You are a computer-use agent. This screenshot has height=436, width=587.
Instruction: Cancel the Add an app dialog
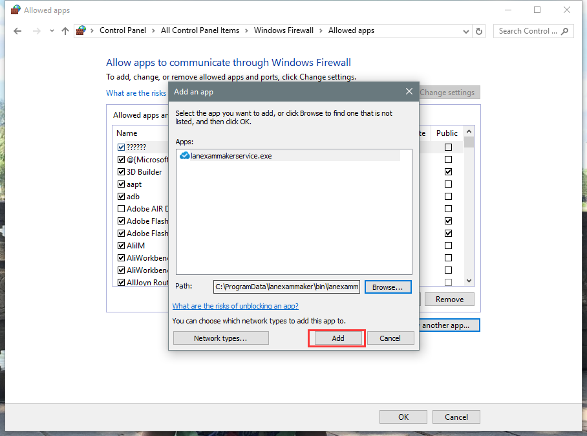click(390, 338)
